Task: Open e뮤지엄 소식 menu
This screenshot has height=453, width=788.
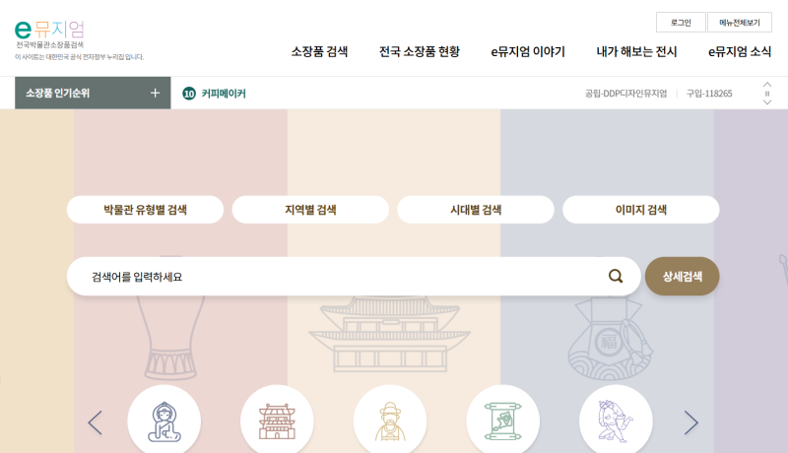Action: pyautogui.click(x=740, y=52)
